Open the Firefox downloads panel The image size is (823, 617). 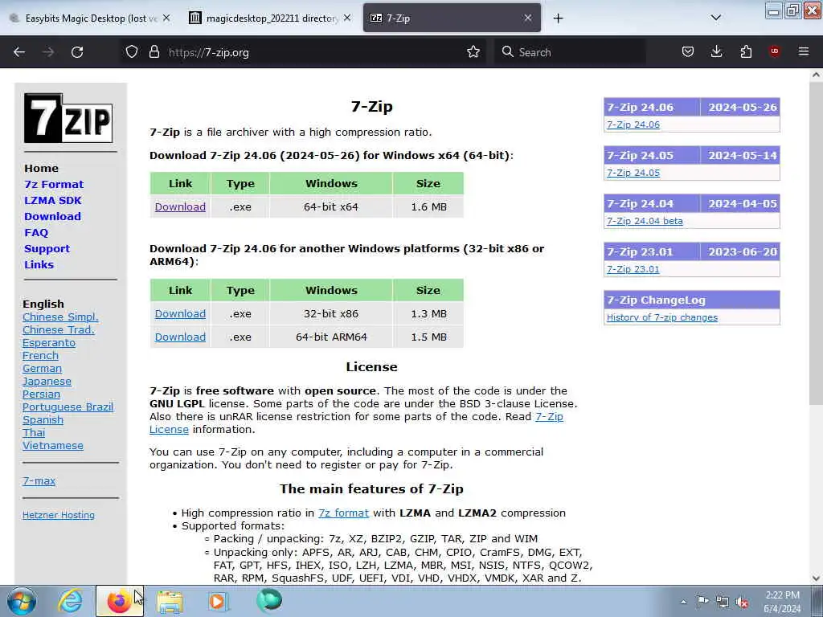tap(716, 52)
